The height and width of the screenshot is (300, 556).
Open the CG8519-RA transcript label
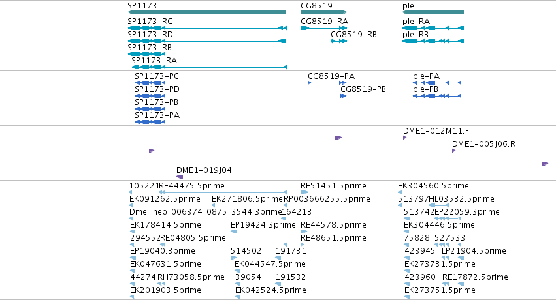(x=325, y=22)
